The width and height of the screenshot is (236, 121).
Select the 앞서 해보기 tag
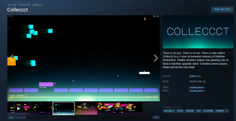[x=169, y=111]
